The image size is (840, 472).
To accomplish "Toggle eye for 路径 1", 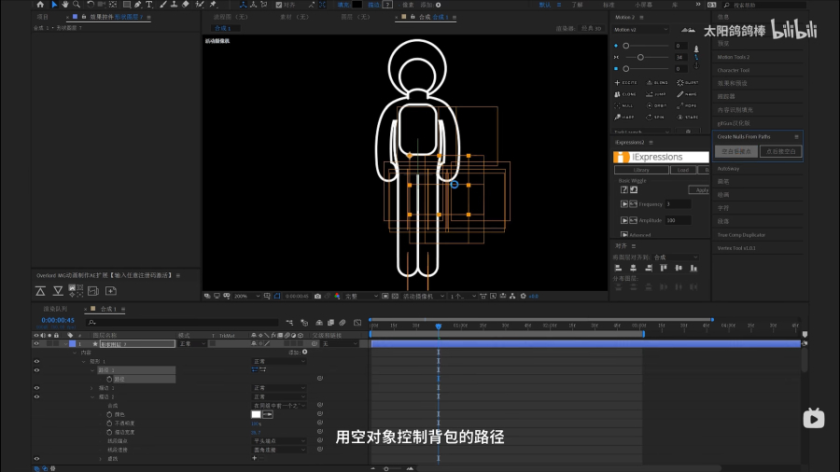I will click(36, 369).
